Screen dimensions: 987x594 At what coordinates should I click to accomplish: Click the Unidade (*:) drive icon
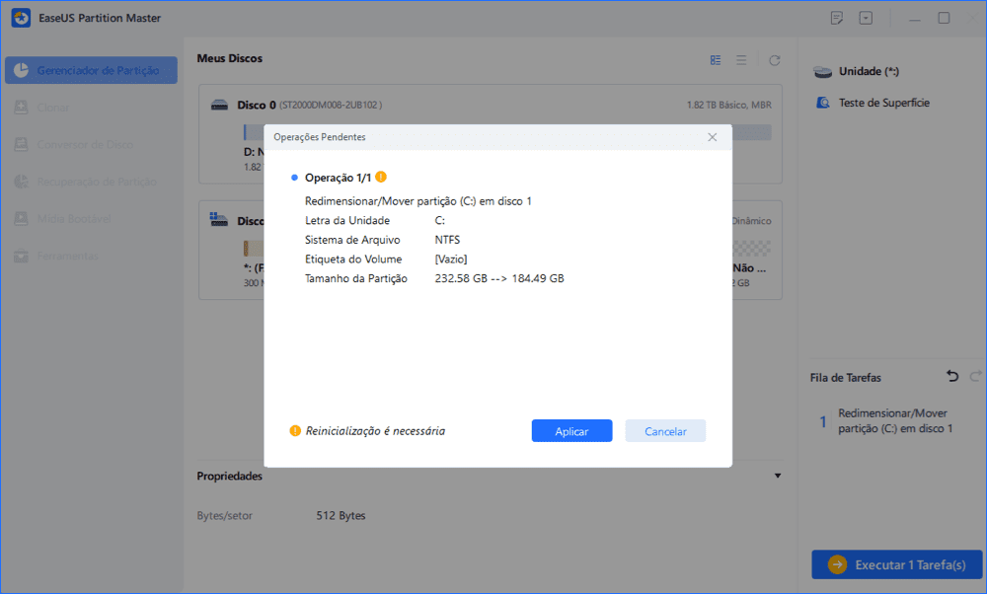pyautogui.click(x=823, y=72)
